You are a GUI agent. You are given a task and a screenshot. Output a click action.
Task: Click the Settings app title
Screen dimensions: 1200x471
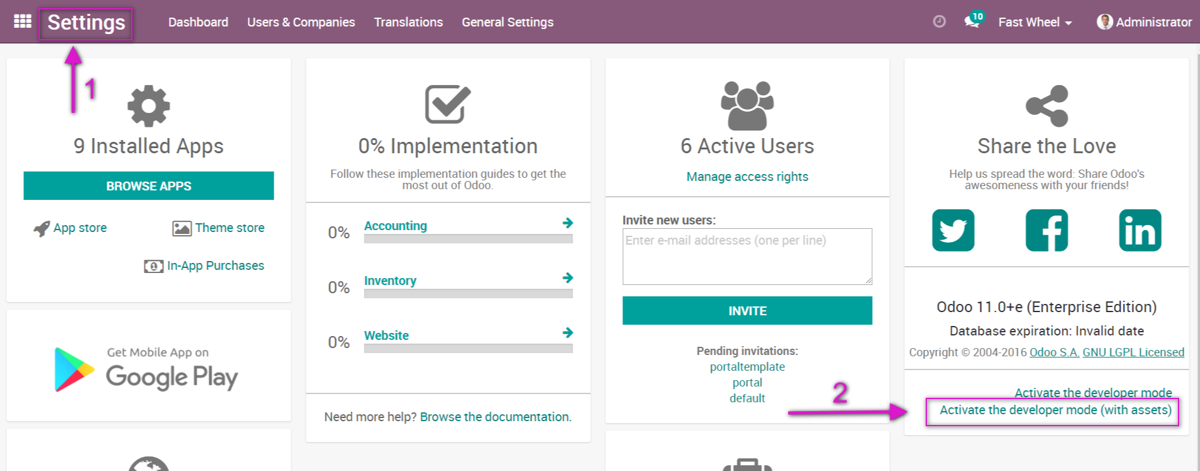pos(86,23)
